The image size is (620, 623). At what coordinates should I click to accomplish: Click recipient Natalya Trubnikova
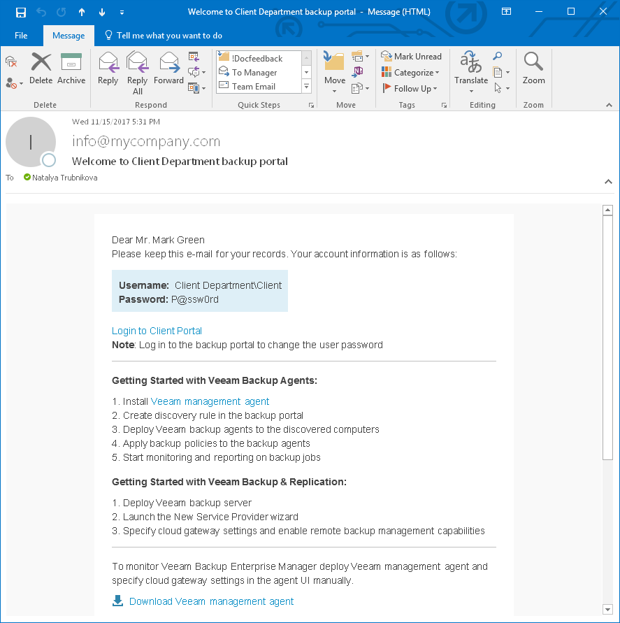[x=64, y=178]
